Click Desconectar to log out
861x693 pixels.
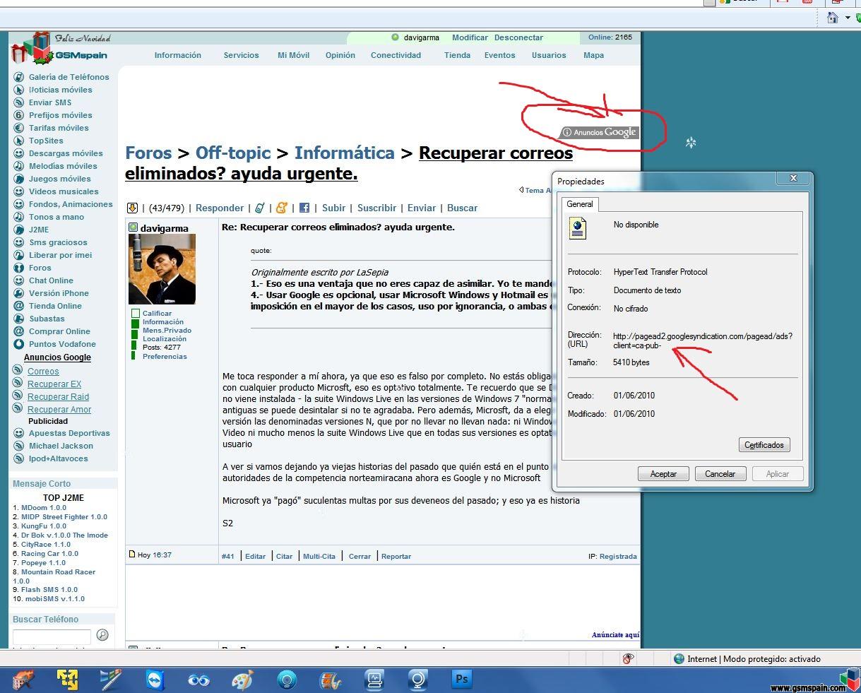pyautogui.click(x=519, y=37)
